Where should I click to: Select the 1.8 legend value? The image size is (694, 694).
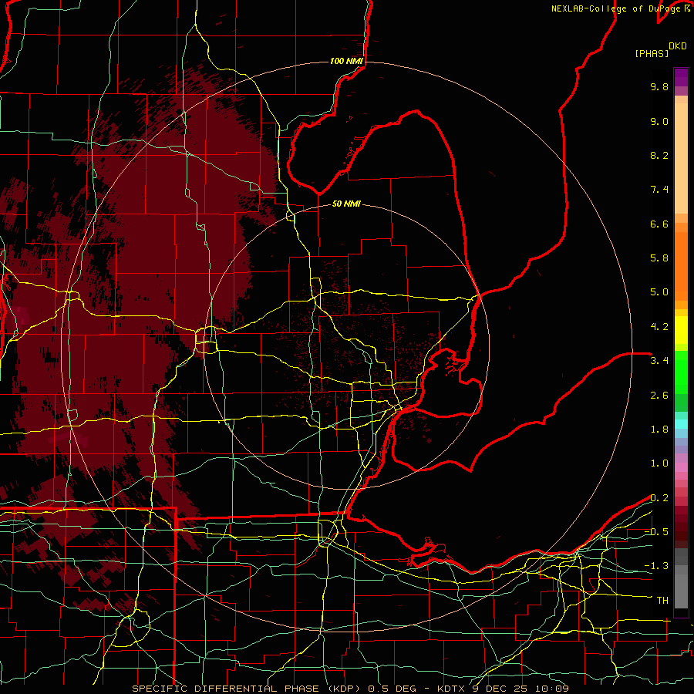point(659,430)
